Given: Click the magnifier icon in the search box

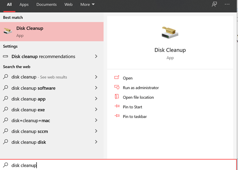Looking at the screenshot, I should 6,165.
